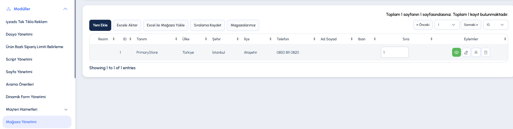513x129 pixels.
Task: Click Sıralama Kaydet button
Action: [207, 25]
